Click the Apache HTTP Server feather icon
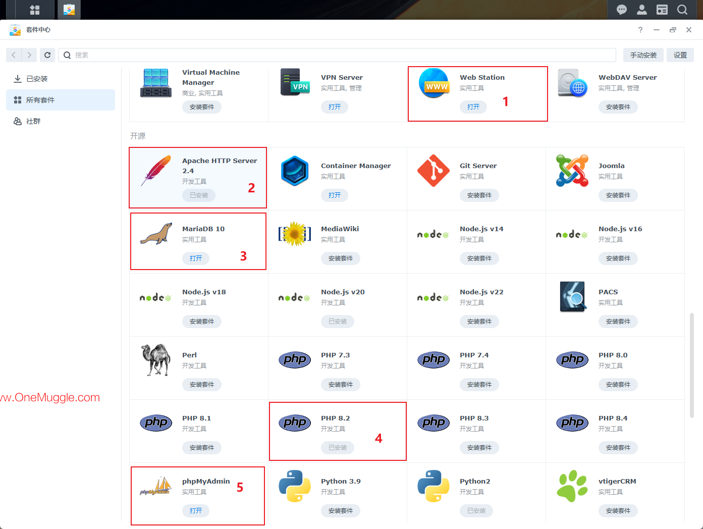Screen dimensions: 703x529 156,171
